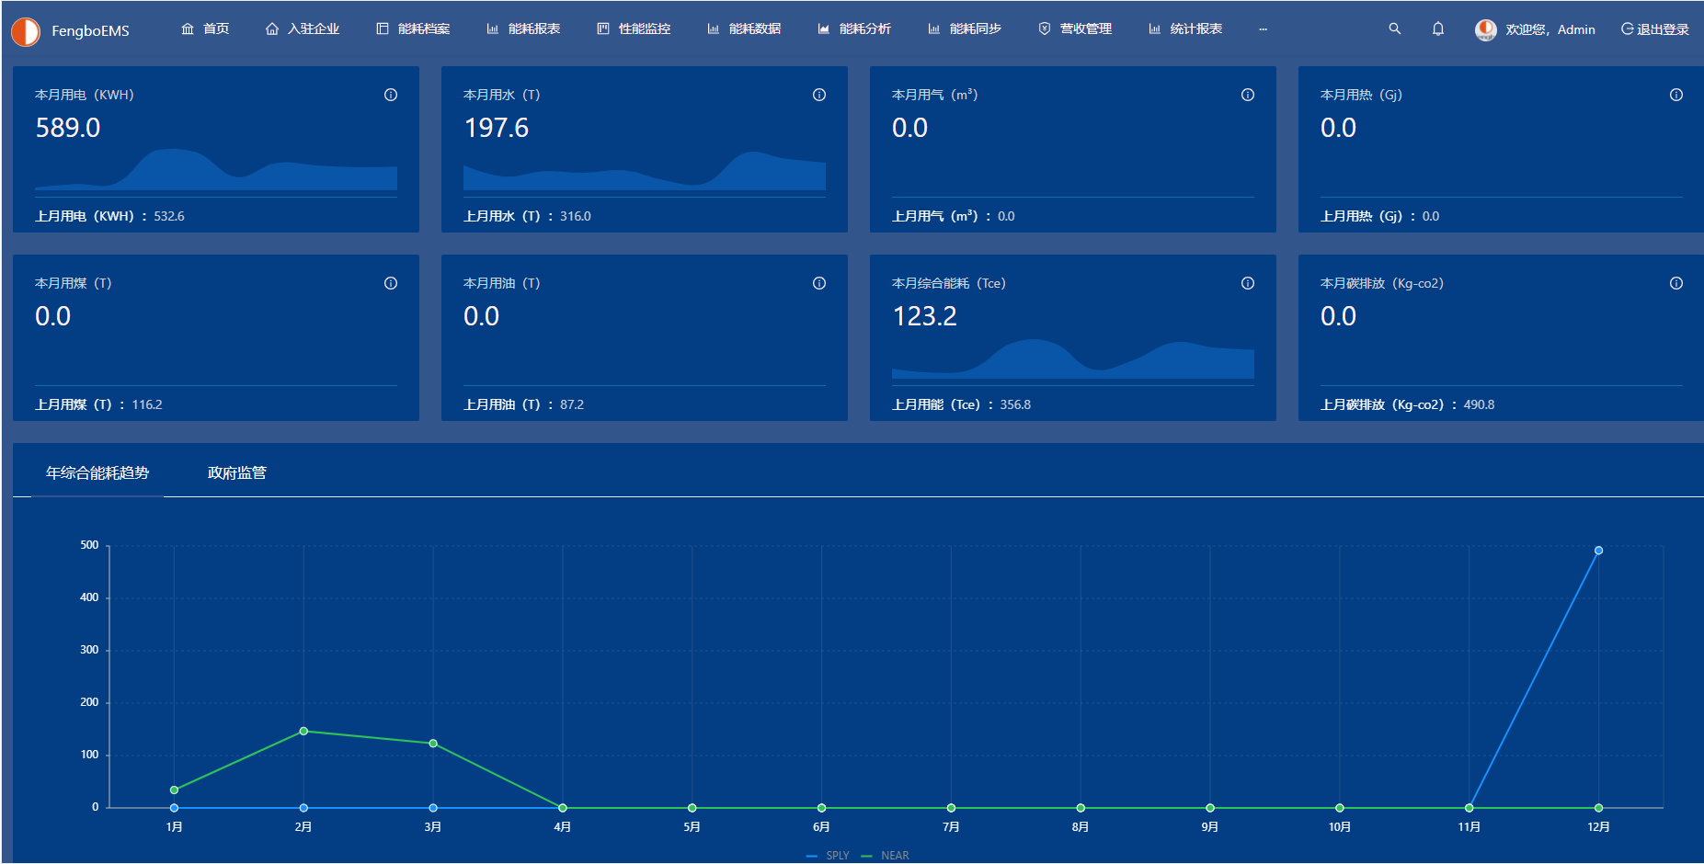Expand the more menu items ellipsis

[1263, 29]
